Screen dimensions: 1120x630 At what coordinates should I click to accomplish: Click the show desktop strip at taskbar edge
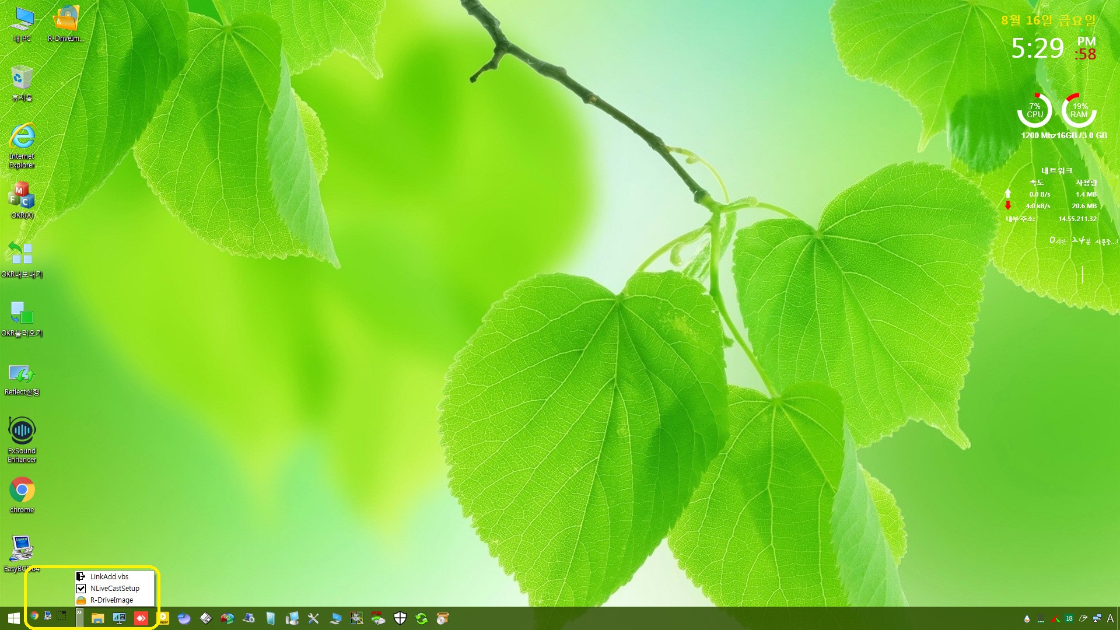pyautogui.click(x=1118, y=618)
